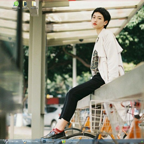This screenshot has width=144, height=144.
Task: Switch to the second 'Youth' chat taskbar window
Action: [31, 142]
